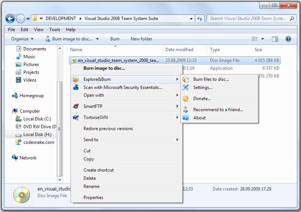The width and height of the screenshot is (301, 212).
Task: Click the Settings tools icon in submenu
Action: [x=186, y=87]
